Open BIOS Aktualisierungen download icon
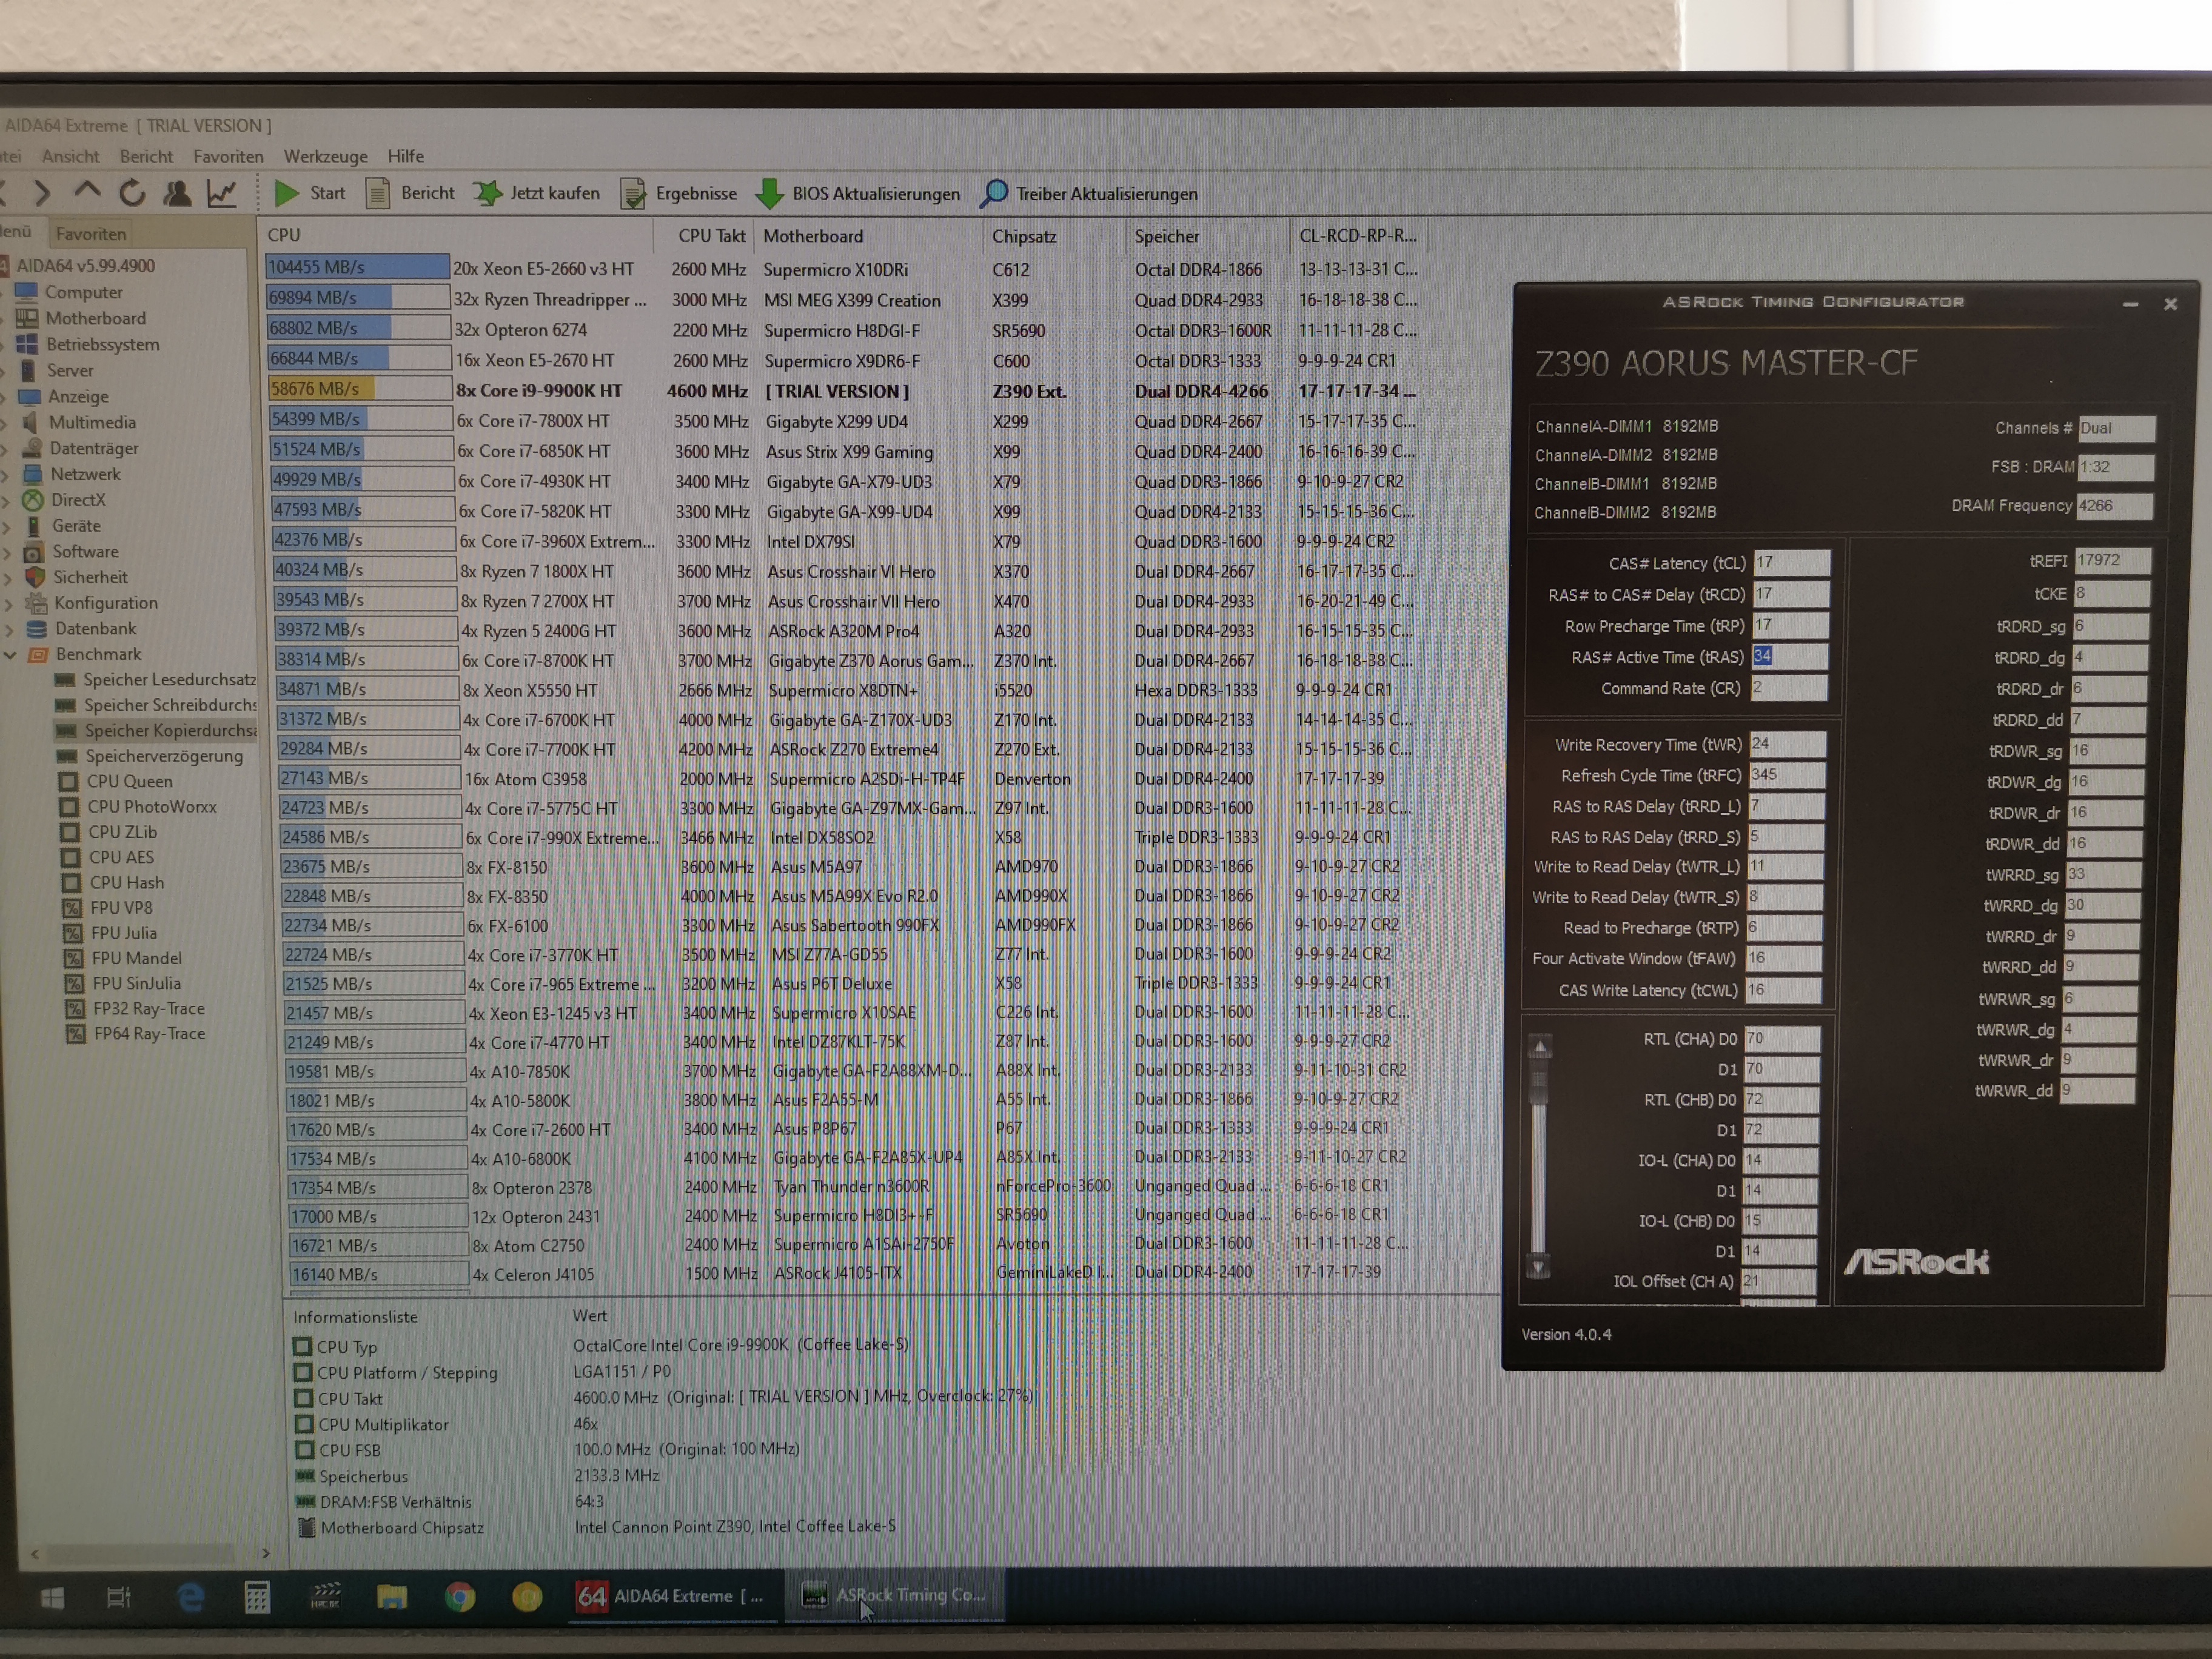 769,194
